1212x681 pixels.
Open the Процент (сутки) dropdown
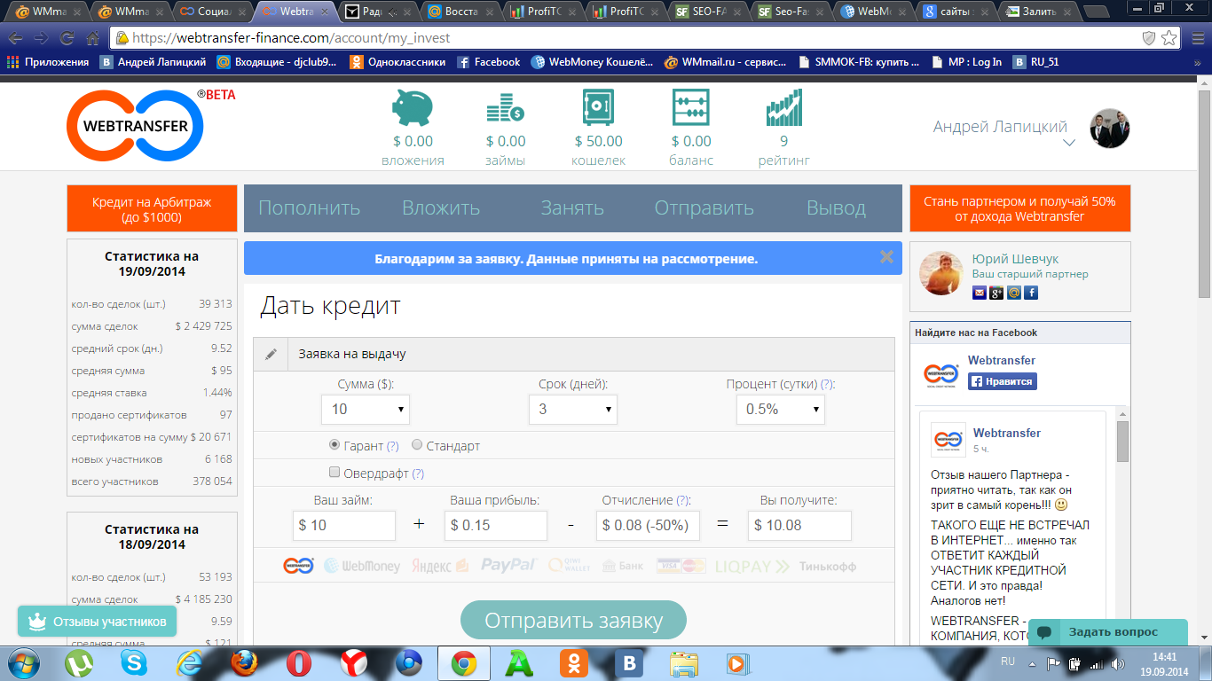point(781,409)
